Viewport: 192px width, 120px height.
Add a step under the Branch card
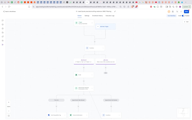(x=84, y=68)
